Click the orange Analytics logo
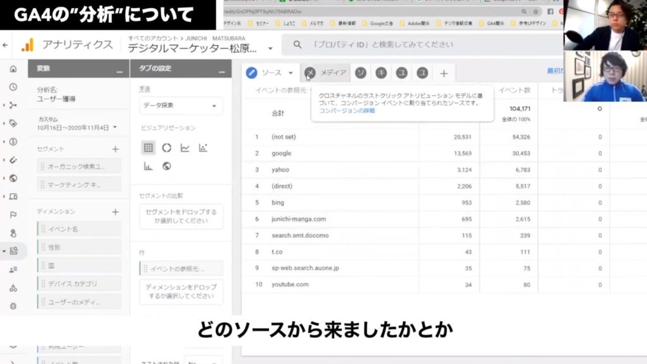This screenshot has width=647, height=364. 28,44
